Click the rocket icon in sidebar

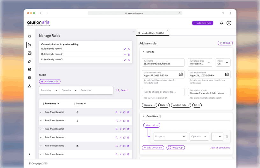30,61
